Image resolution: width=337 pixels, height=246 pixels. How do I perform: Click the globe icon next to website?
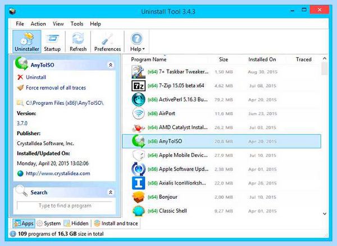20,173
